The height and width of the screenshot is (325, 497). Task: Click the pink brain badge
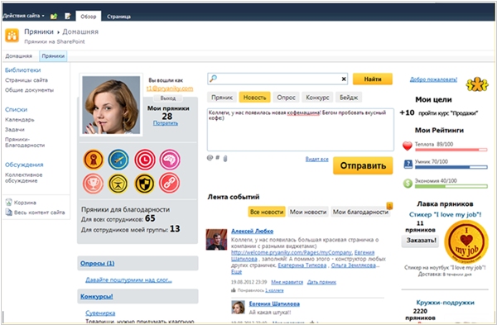(x=170, y=160)
